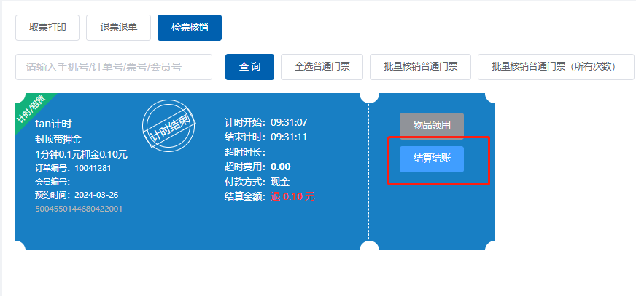Click the round 计时结束 stamp icon

(x=169, y=127)
